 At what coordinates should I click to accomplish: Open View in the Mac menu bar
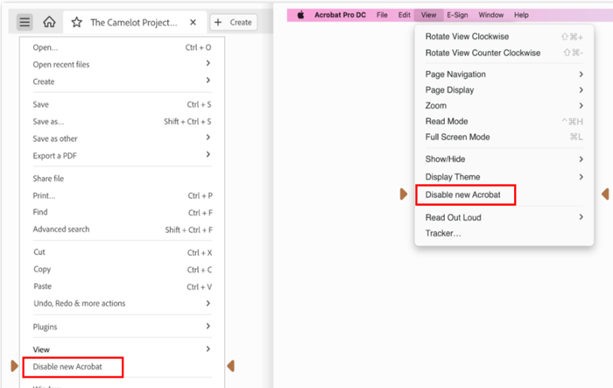(x=428, y=15)
